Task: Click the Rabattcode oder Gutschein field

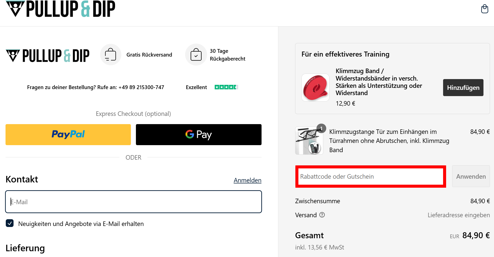Action: tap(371, 176)
